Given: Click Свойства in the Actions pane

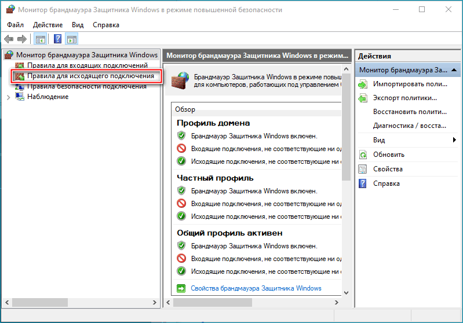Looking at the screenshot, I should [388, 169].
